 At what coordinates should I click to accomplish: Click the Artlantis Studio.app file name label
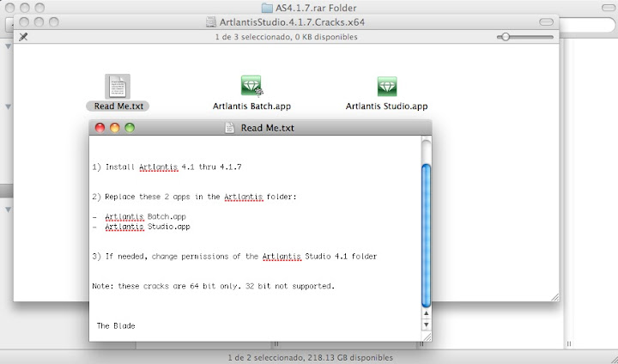pos(386,106)
